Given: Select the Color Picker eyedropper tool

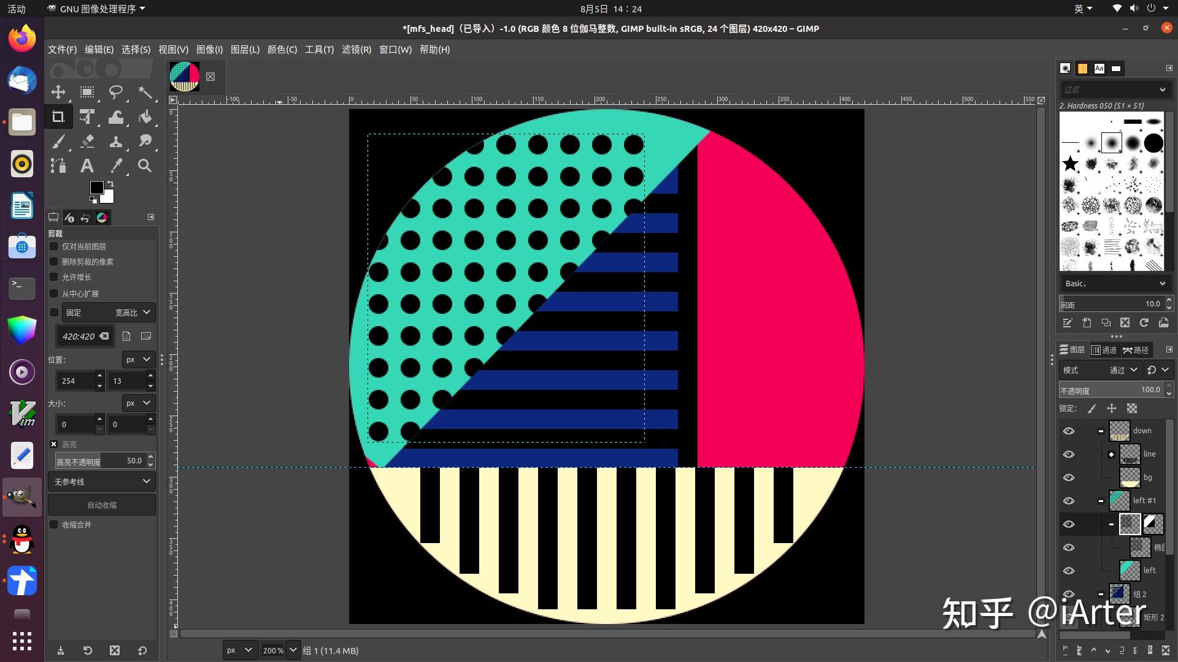Looking at the screenshot, I should click(x=116, y=165).
